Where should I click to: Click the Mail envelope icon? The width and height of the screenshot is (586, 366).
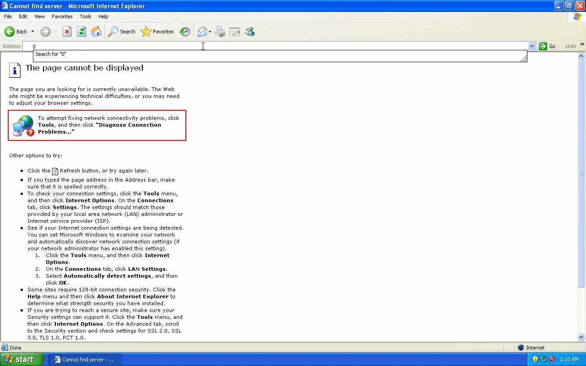tap(202, 32)
